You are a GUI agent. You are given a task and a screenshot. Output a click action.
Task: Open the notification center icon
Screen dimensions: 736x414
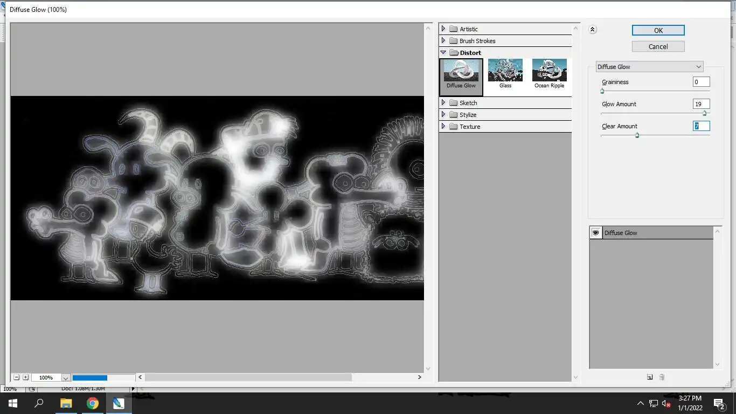coord(719,403)
